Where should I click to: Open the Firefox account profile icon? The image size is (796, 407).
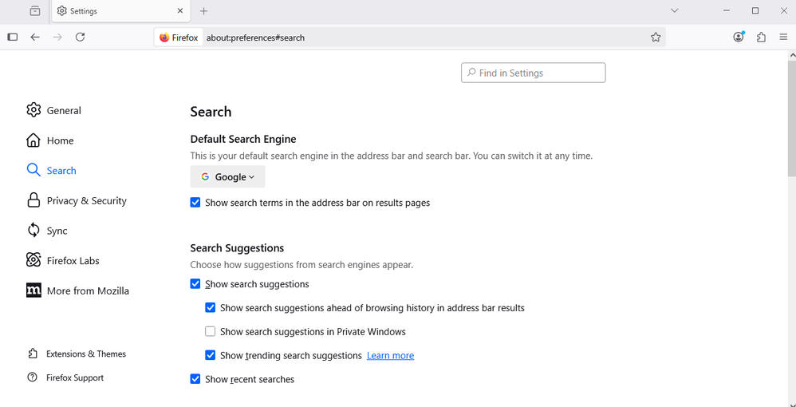click(x=739, y=38)
